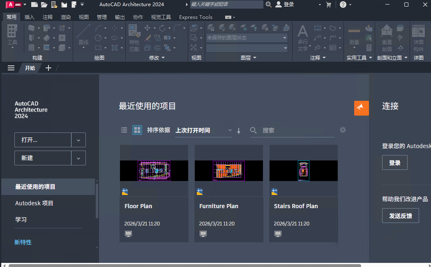Open the 新特性 link in sidebar

click(23, 242)
